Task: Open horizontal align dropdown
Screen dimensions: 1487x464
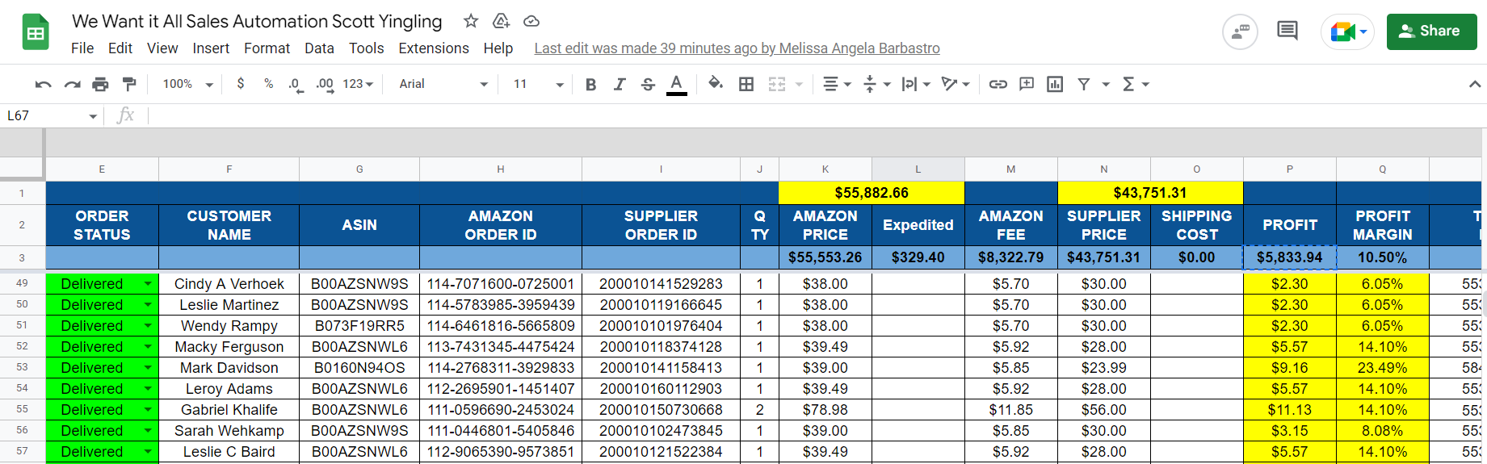Action: tap(837, 84)
